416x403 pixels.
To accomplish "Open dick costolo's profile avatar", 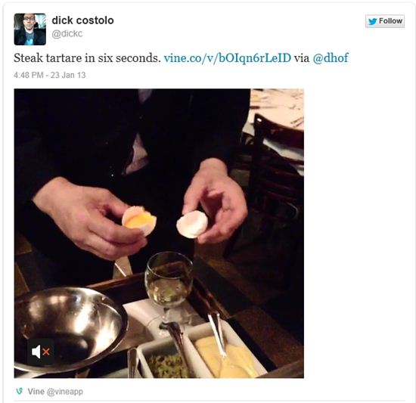I will click(x=30, y=29).
